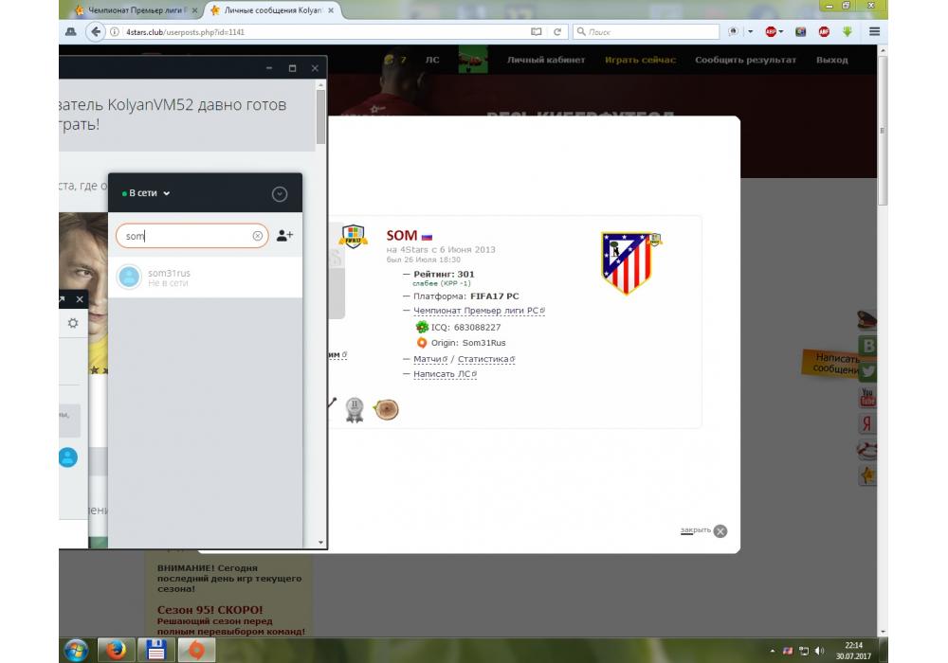Open 'Чемпионат Премьер лиги PC' link
Viewport: 948px width, 663px height.
click(x=479, y=311)
